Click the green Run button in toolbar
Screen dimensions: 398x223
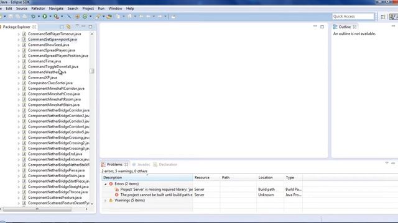[x=45, y=17]
